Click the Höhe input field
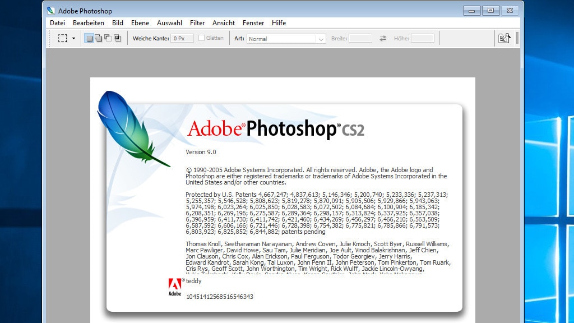Viewport: 574px width, 323px height. [x=423, y=38]
